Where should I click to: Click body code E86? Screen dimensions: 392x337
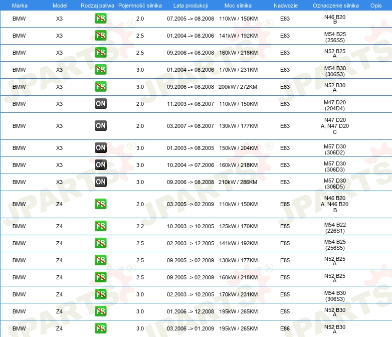[x=285, y=328]
